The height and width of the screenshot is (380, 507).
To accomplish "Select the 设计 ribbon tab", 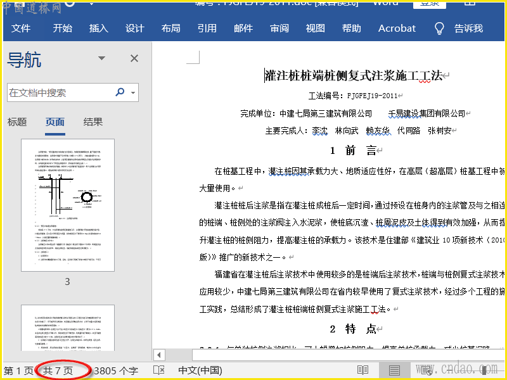I will coord(135,28).
